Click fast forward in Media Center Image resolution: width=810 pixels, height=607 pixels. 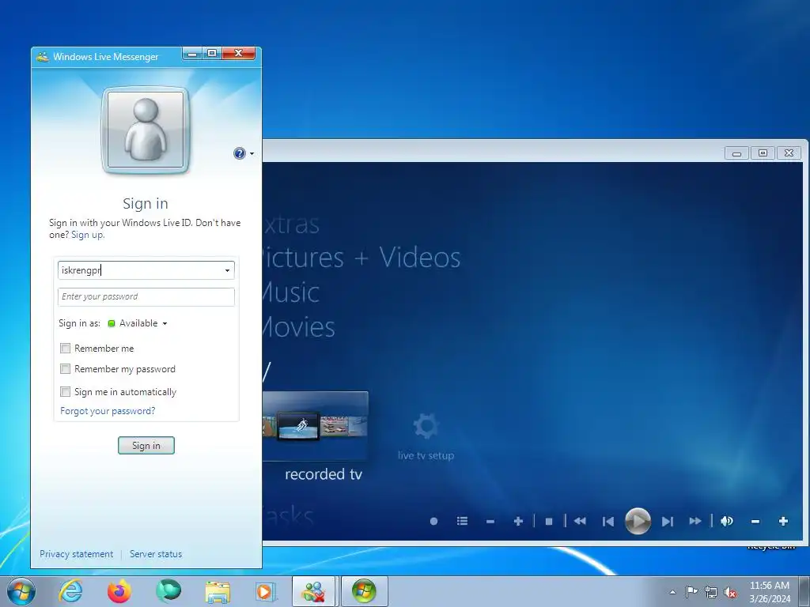coord(695,522)
